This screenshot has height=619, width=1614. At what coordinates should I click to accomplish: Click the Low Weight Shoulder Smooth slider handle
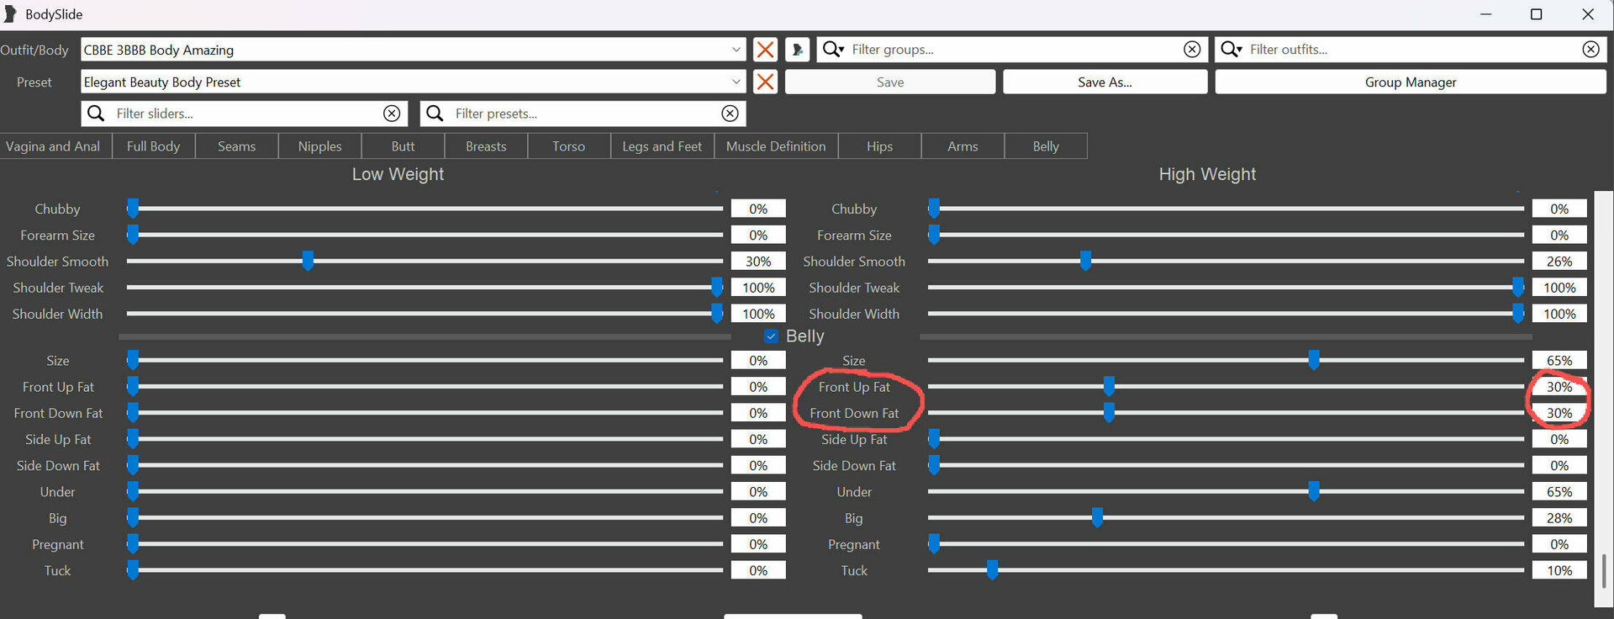click(x=308, y=262)
